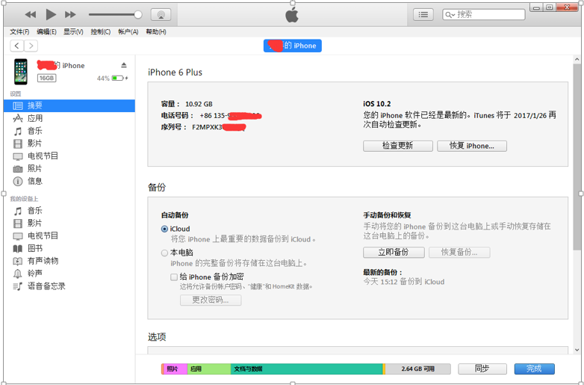Viewport: 584px width, 385px height.
Task: Click the iPhone 6 Plus heading
Action: (175, 73)
